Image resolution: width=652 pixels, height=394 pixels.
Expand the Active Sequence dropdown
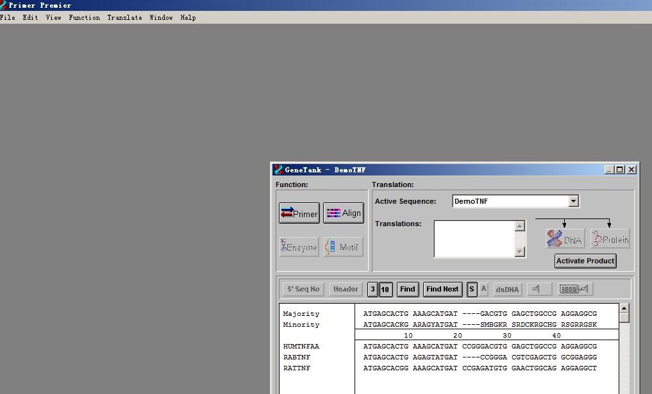point(573,201)
